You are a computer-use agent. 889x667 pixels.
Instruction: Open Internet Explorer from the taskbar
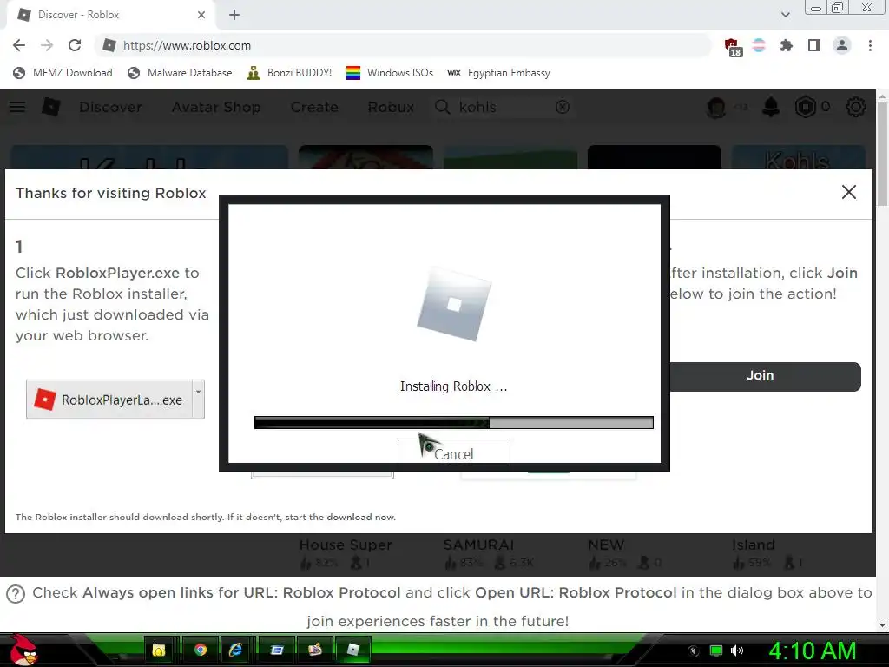pyautogui.click(x=235, y=650)
